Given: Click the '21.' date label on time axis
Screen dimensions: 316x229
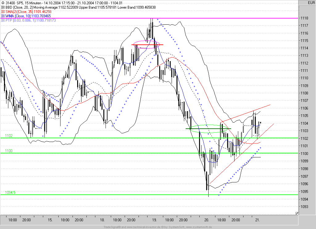Looking at the screenshot, I should pos(257,220).
